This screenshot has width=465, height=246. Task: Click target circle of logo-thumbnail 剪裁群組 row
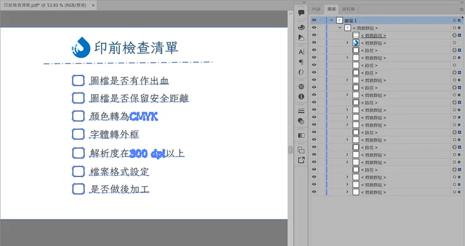(454, 43)
